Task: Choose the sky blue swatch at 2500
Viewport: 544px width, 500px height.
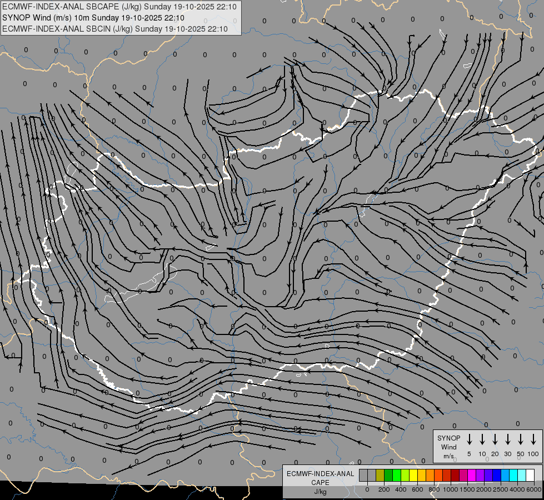Action: [x=506, y=475]
